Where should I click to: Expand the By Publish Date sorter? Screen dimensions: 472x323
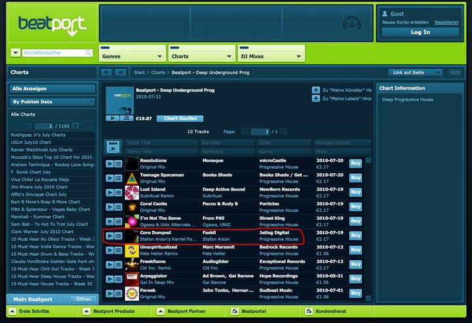52,102
